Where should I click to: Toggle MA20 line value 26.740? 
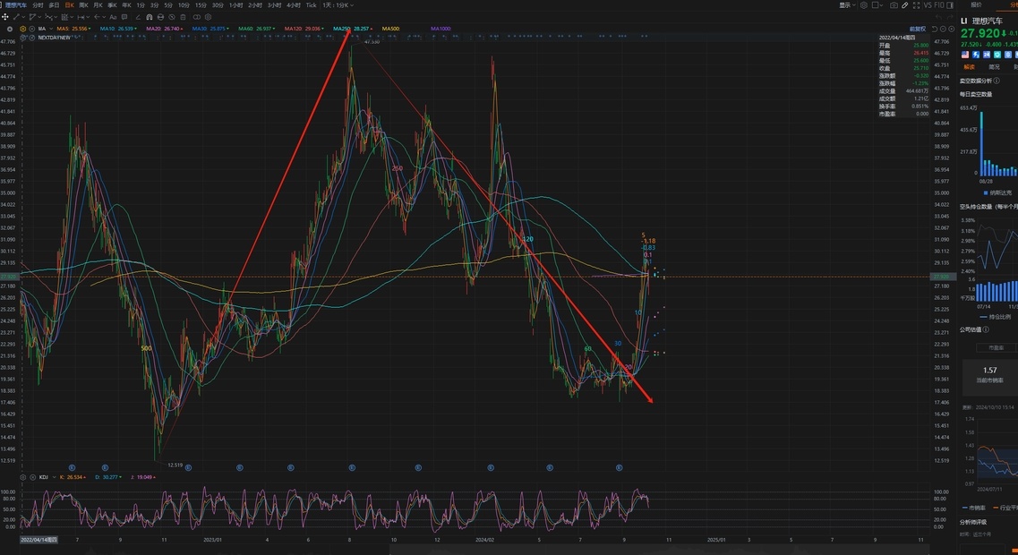[x=164, y=29]
